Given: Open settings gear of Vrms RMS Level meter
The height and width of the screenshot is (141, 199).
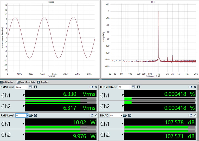Looking at the screenshot, I should pos(36,87).
